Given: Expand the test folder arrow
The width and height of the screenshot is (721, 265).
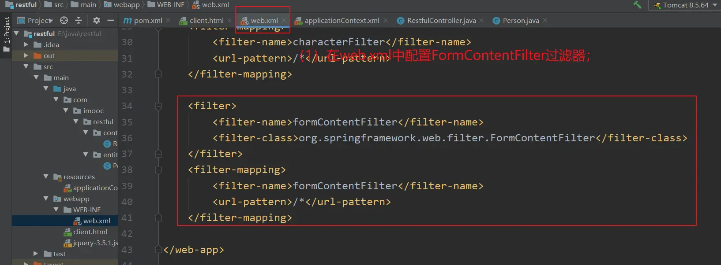Looking at the screenshot, I should coord(36,254).
